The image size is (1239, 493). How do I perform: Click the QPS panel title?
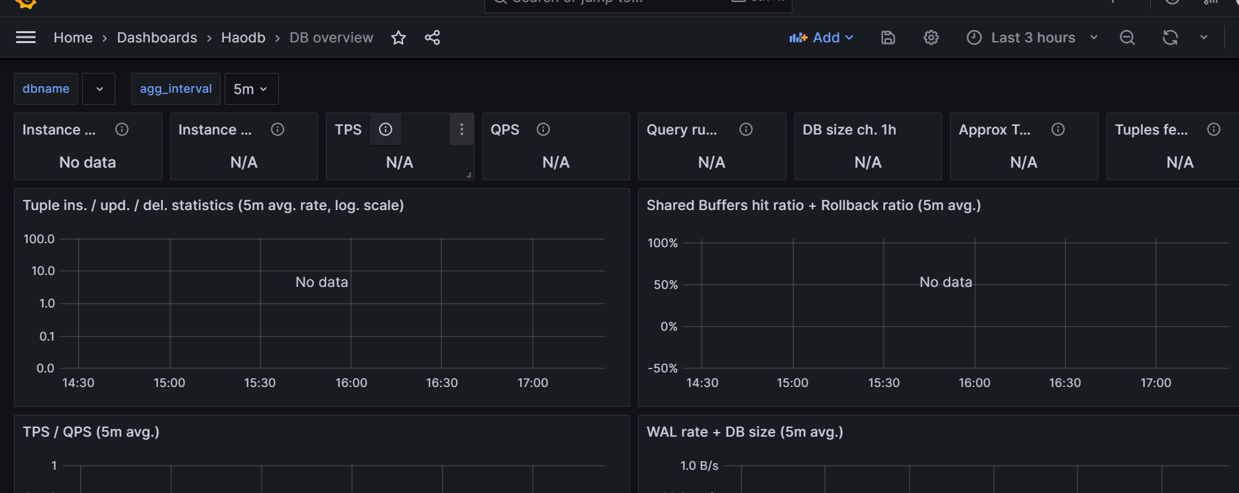(505, 130)
